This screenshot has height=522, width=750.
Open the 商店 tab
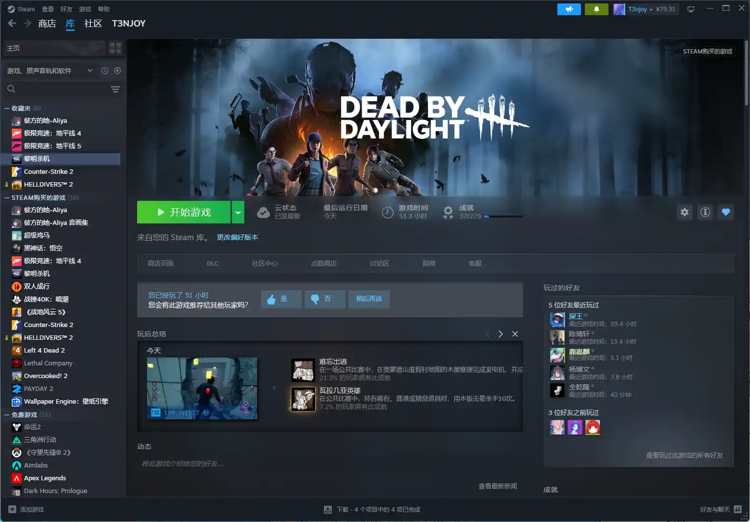pos(47,24)
